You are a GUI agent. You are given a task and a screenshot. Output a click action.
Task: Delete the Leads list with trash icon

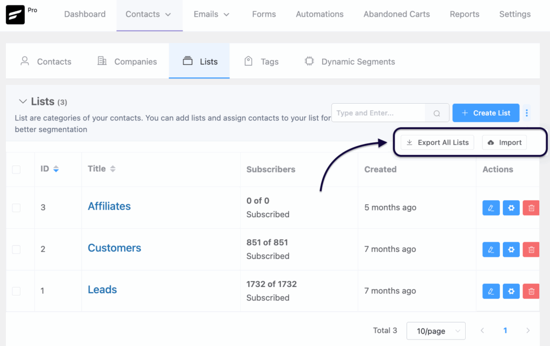click(531, 291)
